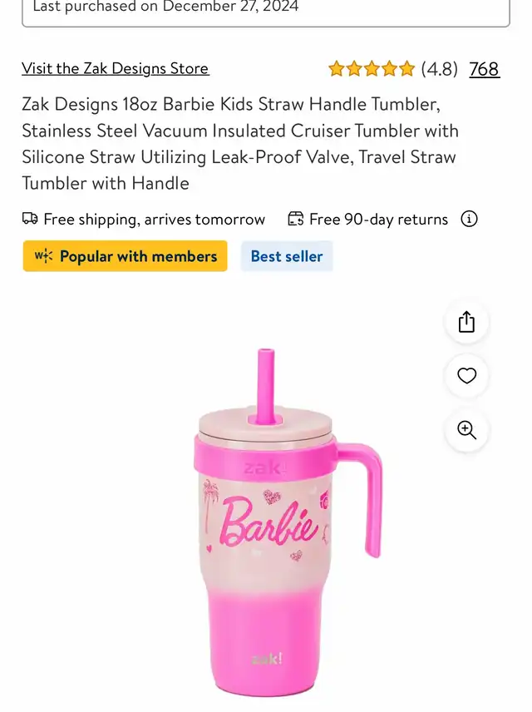Select the Popular with members badge
The image size is (532, 712).
coord(125,256)
